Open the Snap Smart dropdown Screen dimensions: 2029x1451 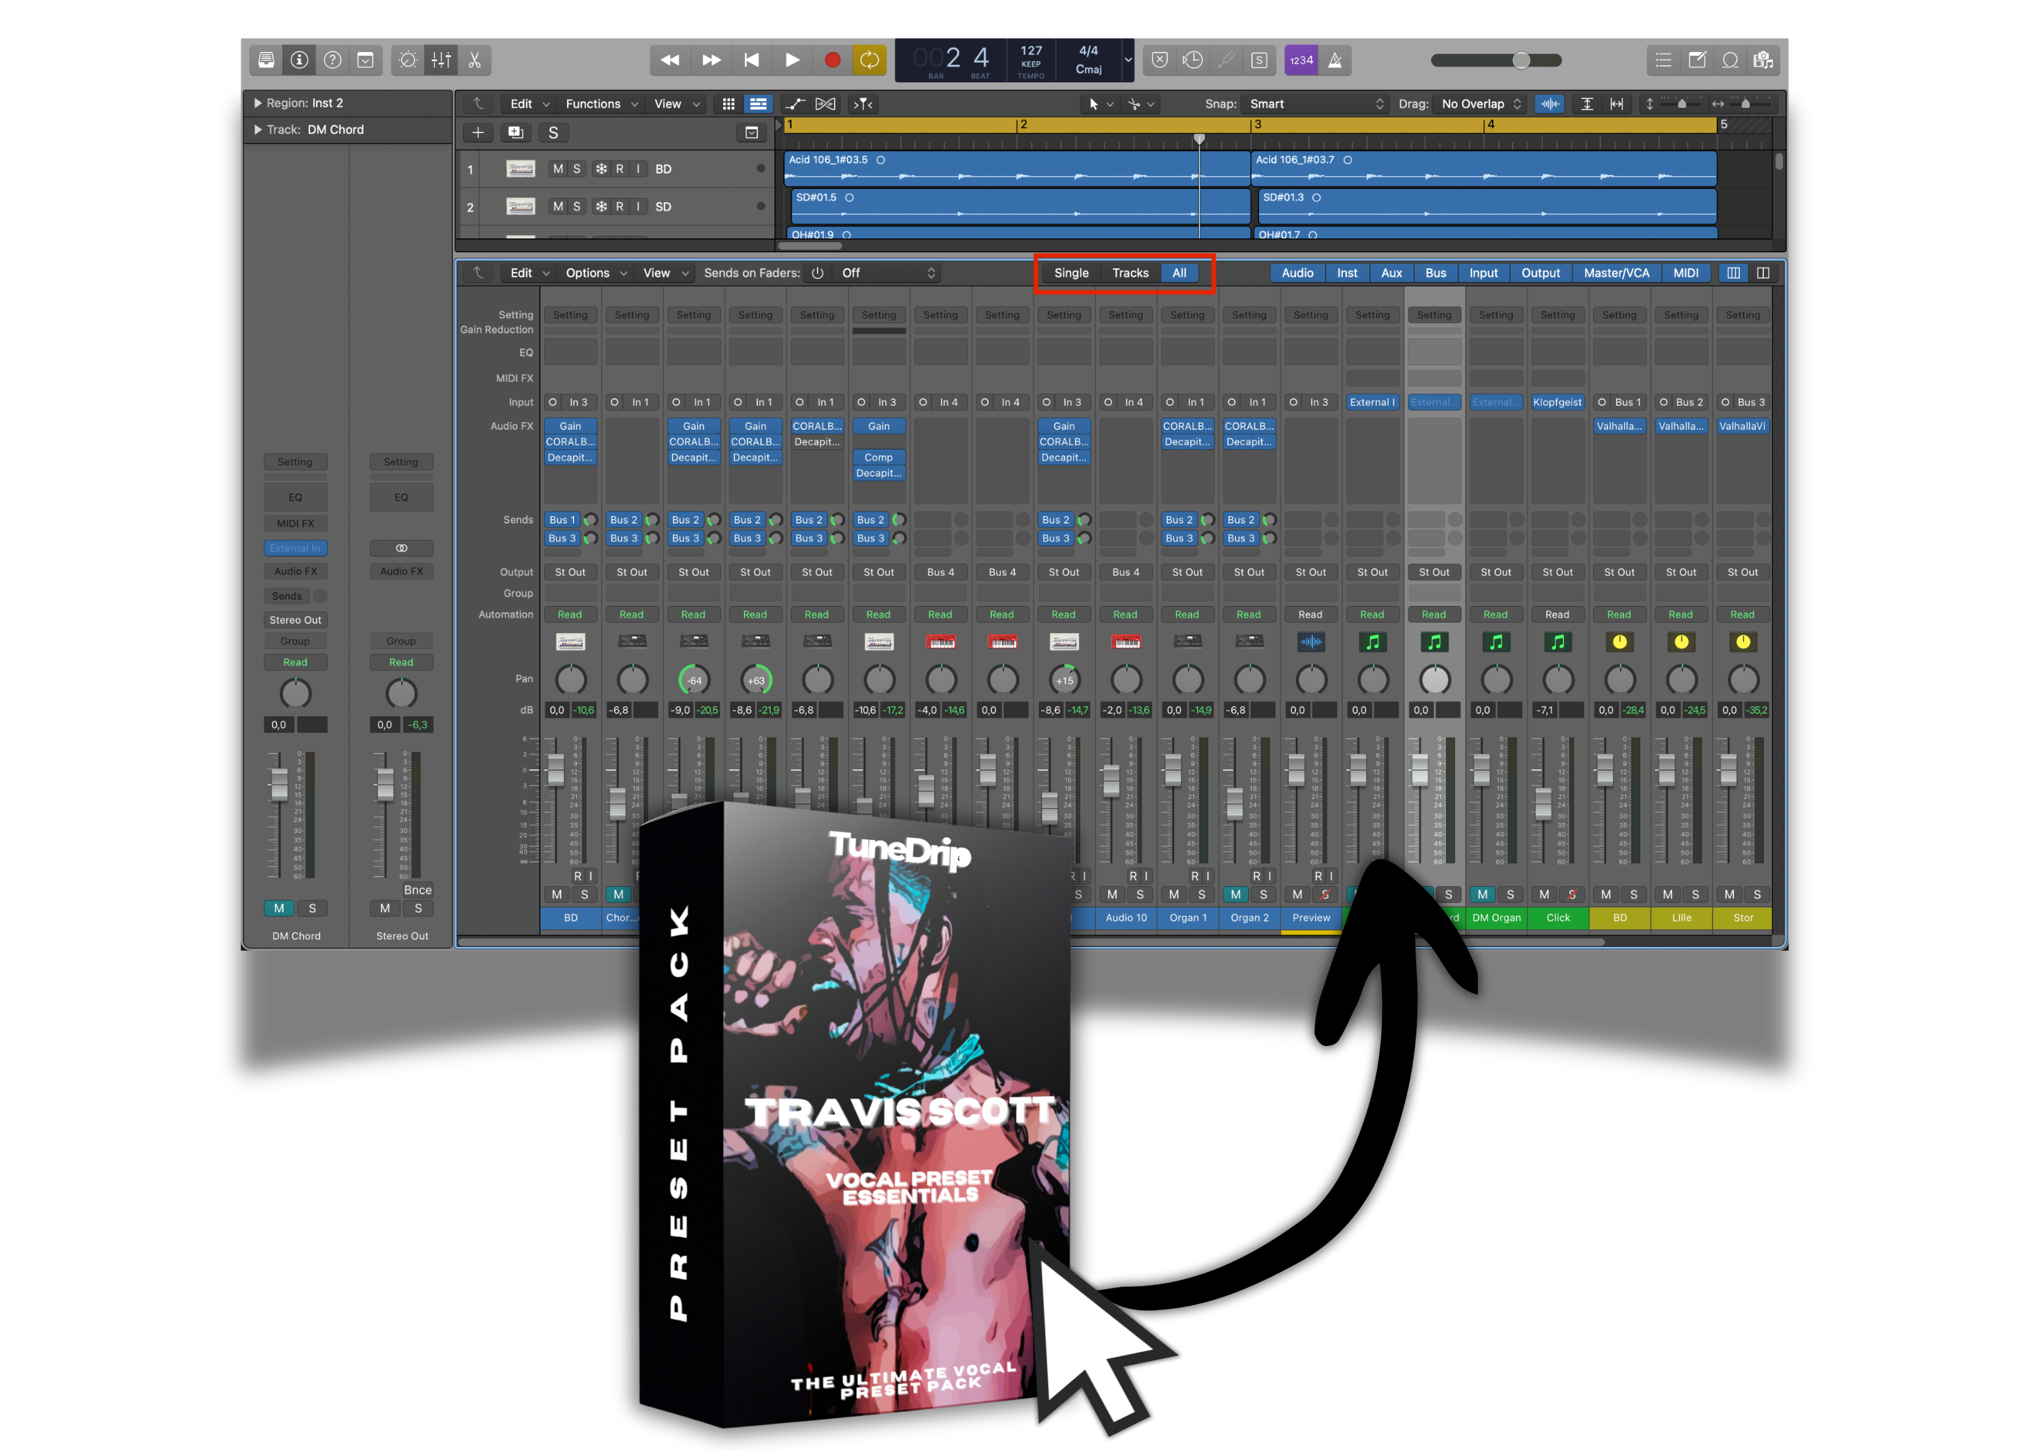click(x=1315, y=104)
